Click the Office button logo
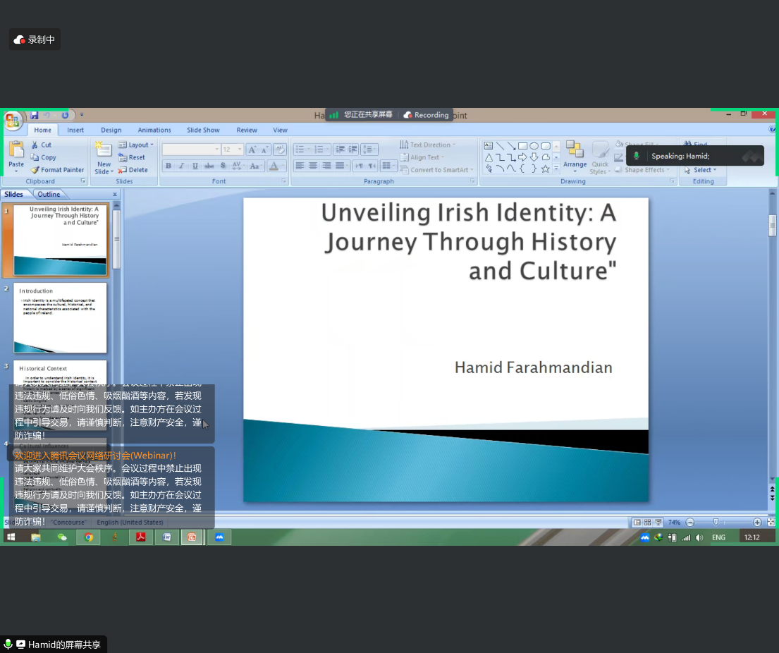 (x=13, y=121)
